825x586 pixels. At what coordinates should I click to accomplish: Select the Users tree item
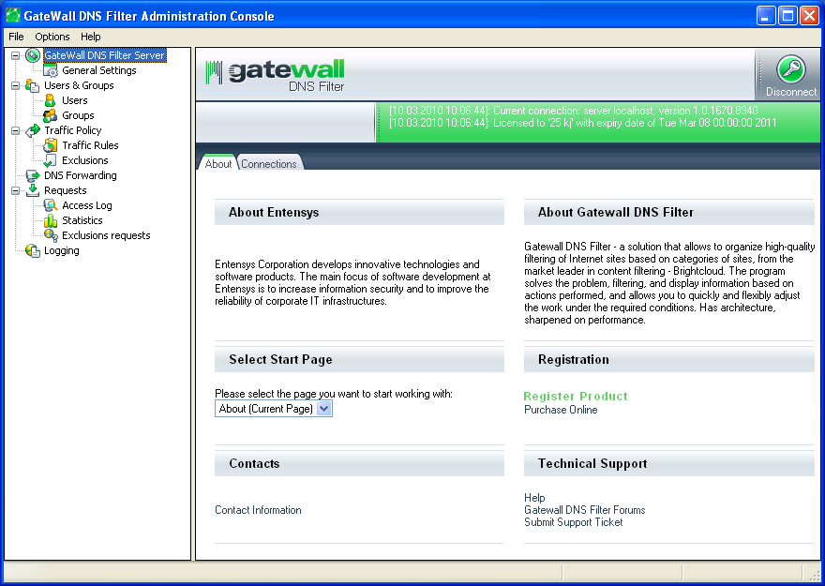(75, 100)
